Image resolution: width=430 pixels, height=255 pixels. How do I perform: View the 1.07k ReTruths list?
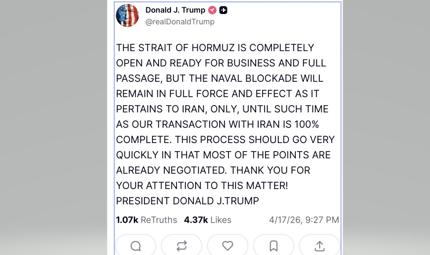[147, 220]
